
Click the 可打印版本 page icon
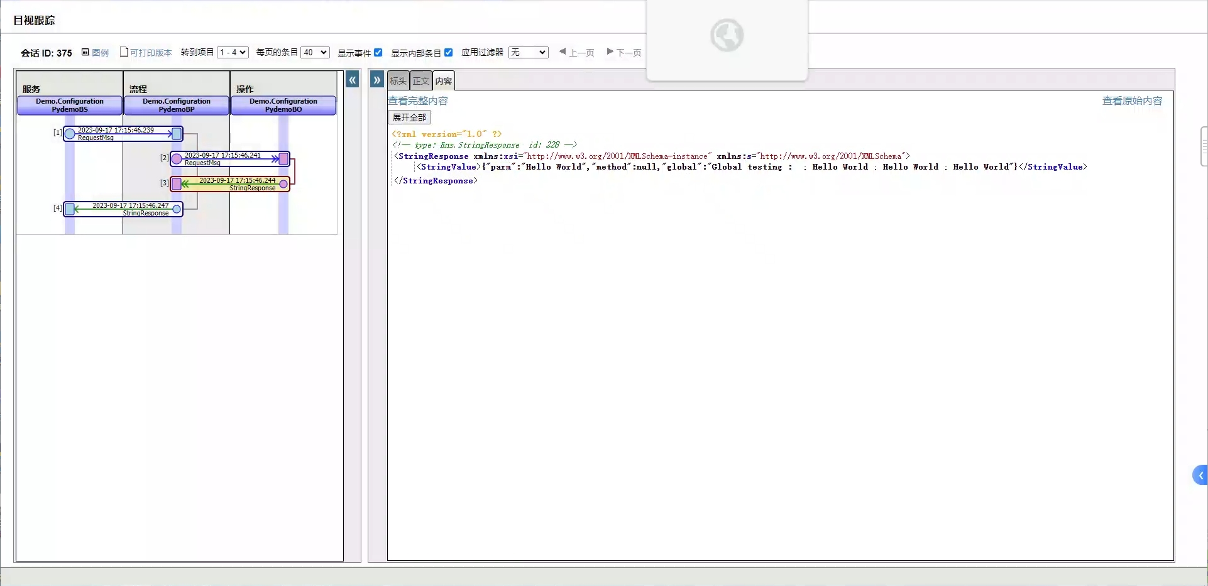(124, 52)
